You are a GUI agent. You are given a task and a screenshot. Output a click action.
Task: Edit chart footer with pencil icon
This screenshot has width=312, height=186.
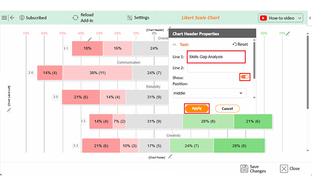(x=170, y=157)
